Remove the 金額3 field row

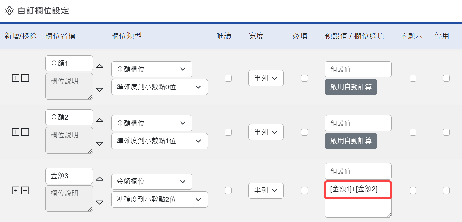click(25, 190)
